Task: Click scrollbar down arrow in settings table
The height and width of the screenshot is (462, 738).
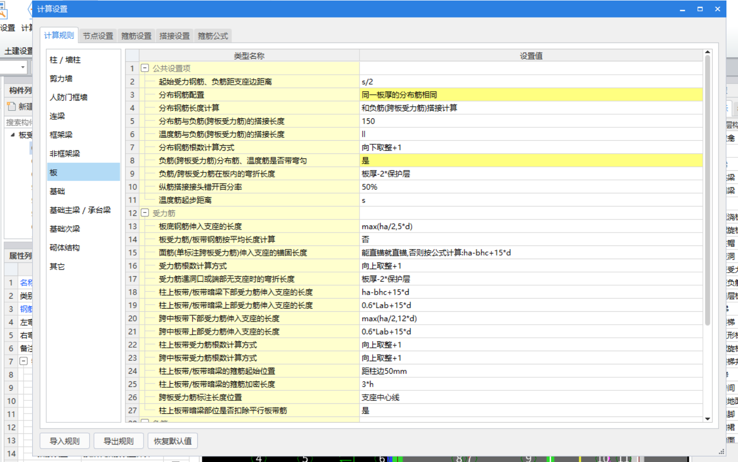Action: click(x=707, y=419)
